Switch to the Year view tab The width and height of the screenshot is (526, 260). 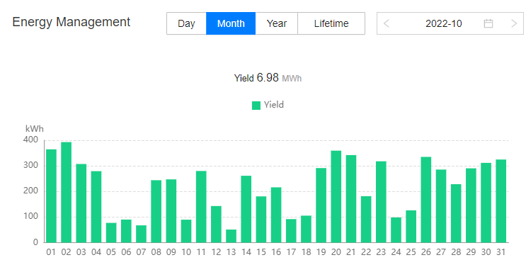[277, 23]
